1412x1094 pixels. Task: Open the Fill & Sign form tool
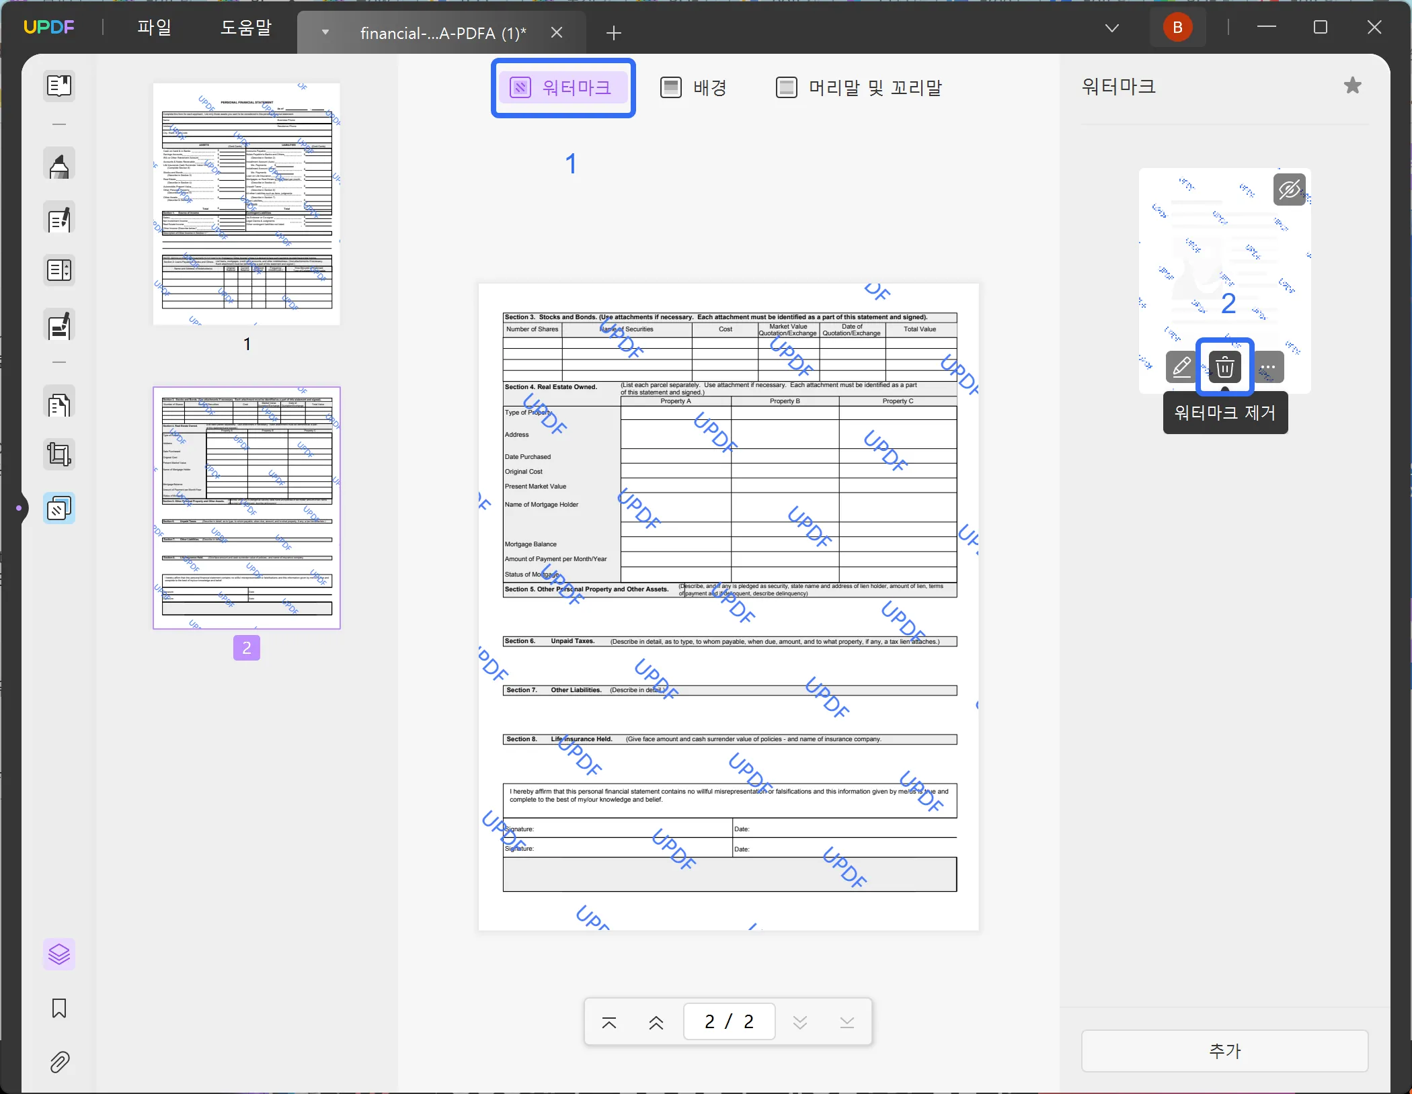(59, 325)
